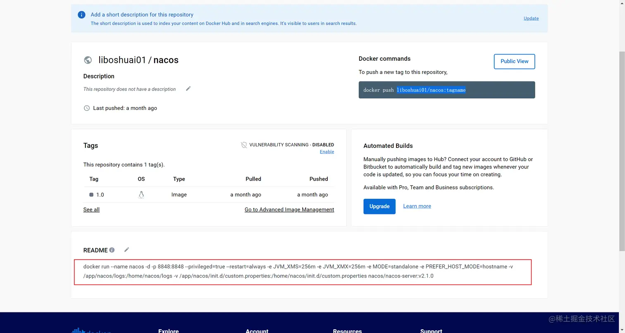The width and height of the screenshot is (625, 333).
Task: Open the See all tags link
Action: point(91,209)
